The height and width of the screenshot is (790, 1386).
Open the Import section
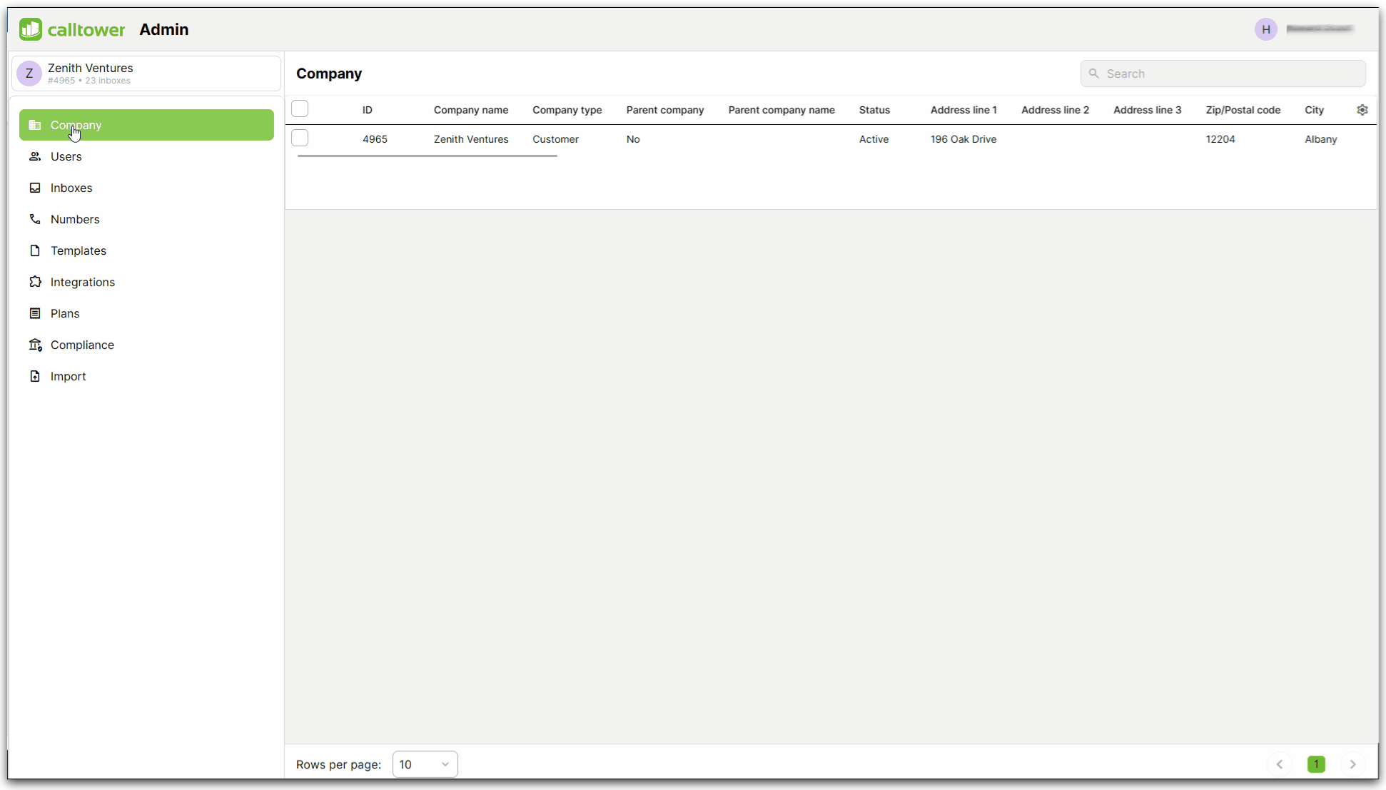point(68,376)
